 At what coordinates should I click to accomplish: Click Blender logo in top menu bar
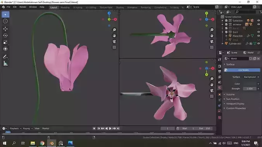coord(3,7)
